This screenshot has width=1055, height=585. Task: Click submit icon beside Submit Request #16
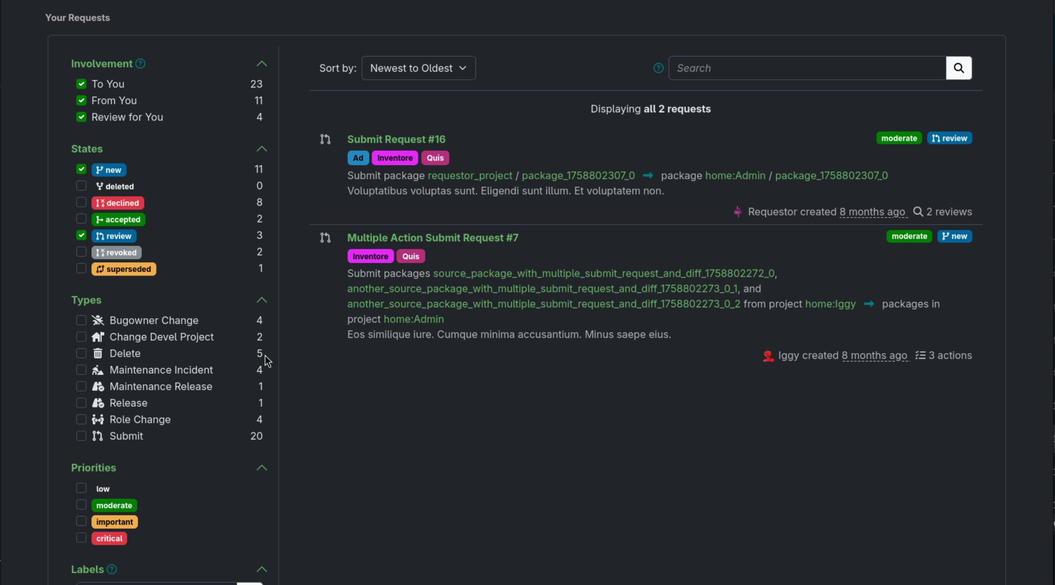click(325, 139)
